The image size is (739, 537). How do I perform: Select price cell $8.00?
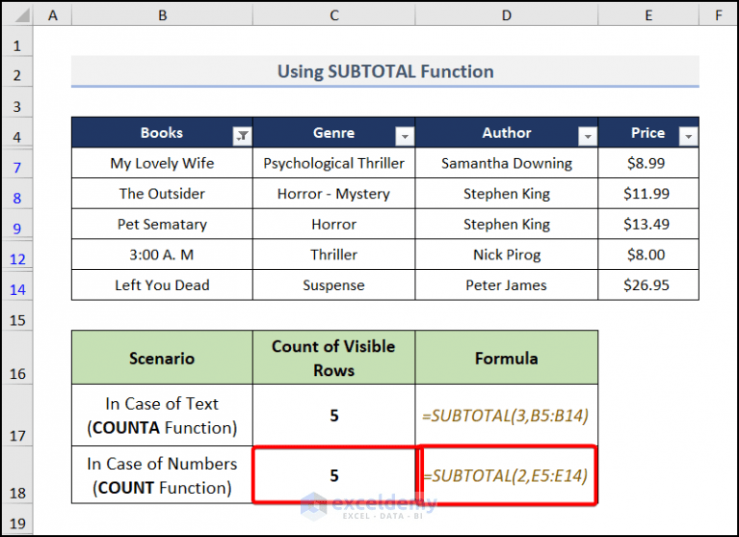click(648, 255)
